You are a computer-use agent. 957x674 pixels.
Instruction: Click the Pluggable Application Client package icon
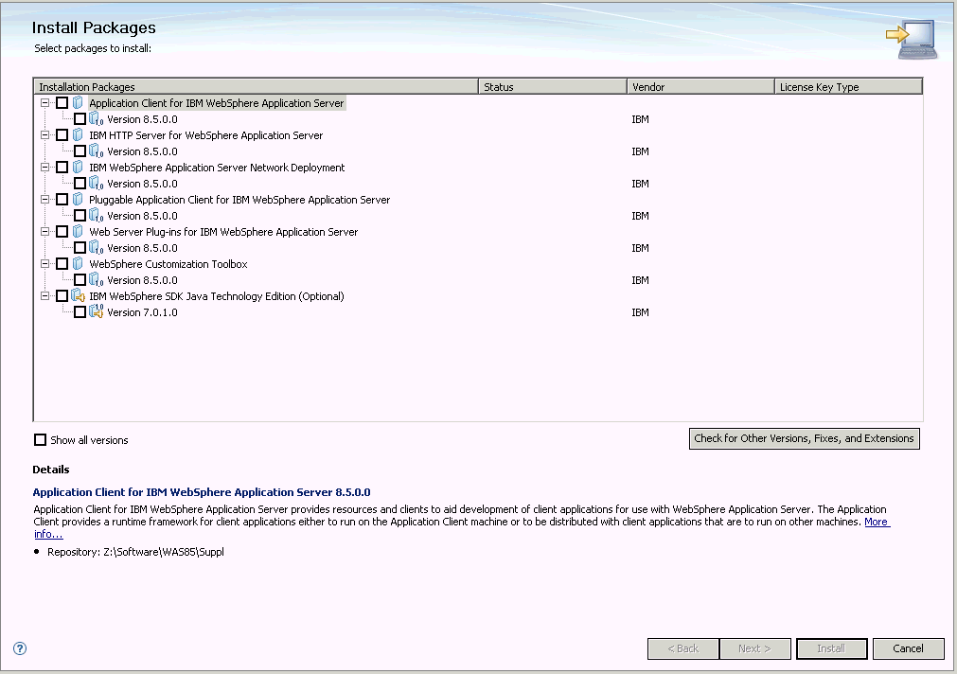point(78,200)
